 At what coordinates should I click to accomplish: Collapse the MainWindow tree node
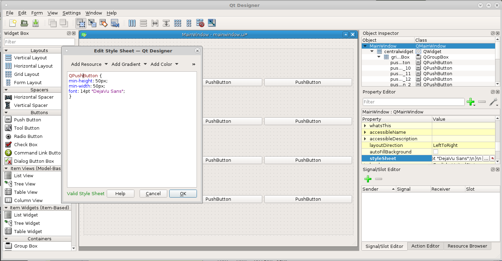[366, 46]
